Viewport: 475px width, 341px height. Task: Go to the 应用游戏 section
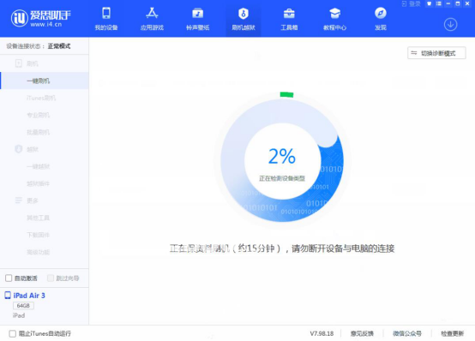[x=152, y=19]
